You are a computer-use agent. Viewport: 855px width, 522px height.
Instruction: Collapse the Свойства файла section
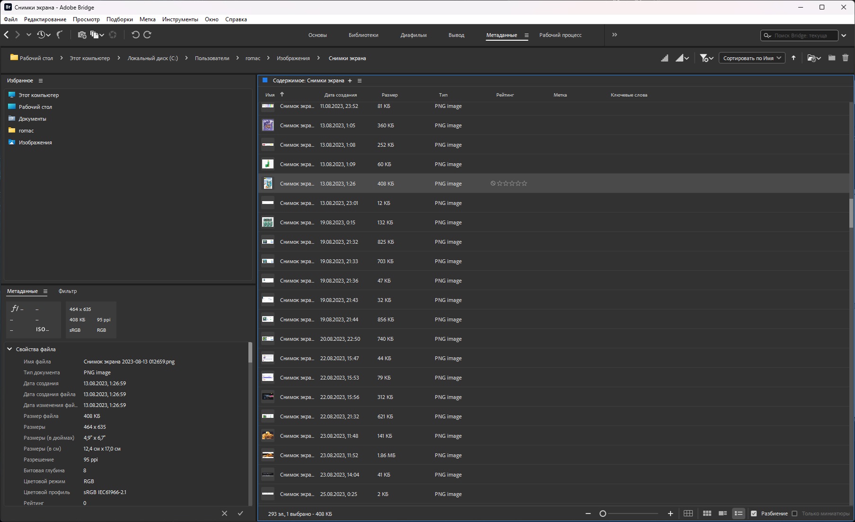9,349
